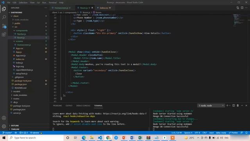Open notifications bell in status bar

(246, 133)
